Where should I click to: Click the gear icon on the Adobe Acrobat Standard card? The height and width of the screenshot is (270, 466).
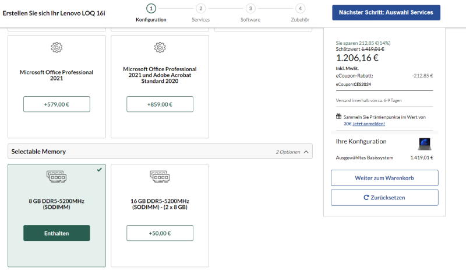pos(160,47)
